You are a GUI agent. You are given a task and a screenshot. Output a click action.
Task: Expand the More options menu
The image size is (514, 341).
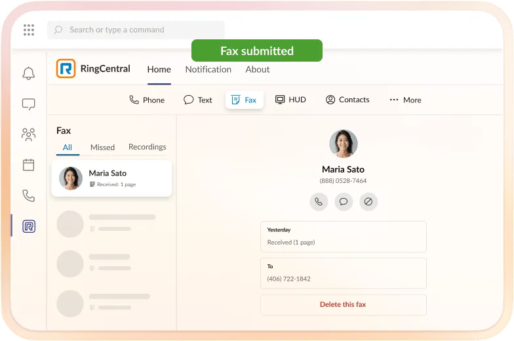click(405, 100)
